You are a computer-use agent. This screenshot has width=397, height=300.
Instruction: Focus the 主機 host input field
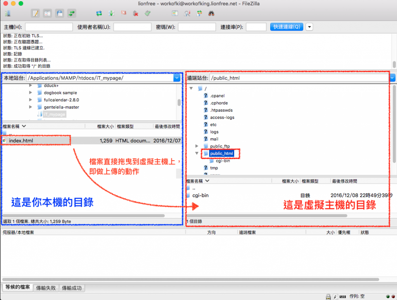pyautogui.click(x=49, y=27)
